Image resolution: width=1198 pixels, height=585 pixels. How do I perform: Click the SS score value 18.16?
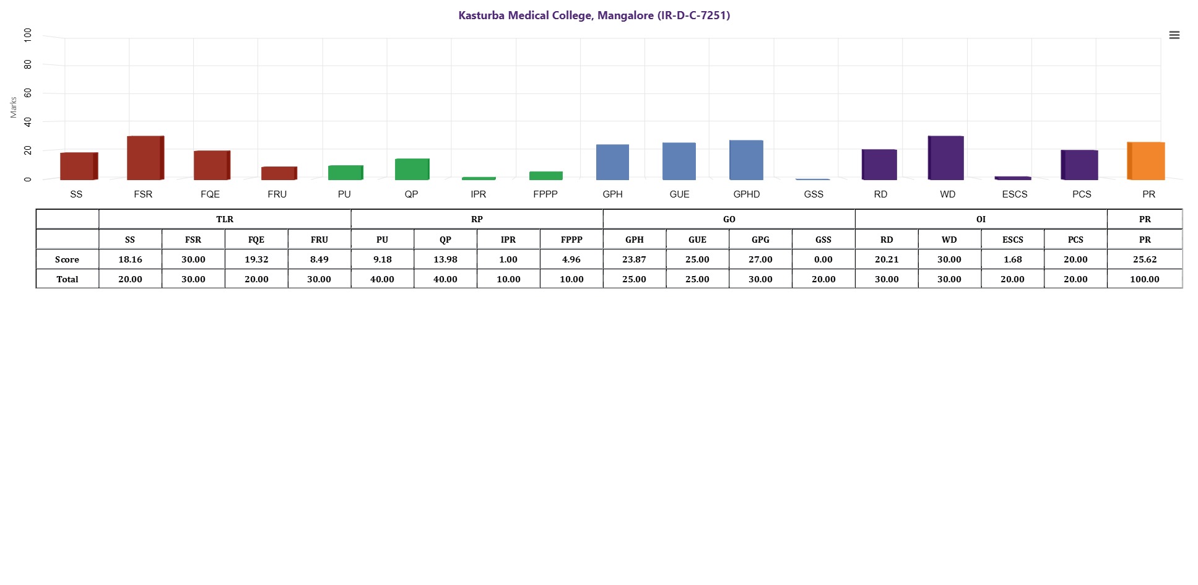tap(130, 259)
